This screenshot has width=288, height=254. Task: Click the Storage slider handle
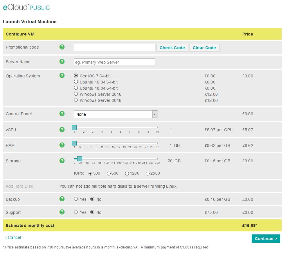(x=80, y=159)
